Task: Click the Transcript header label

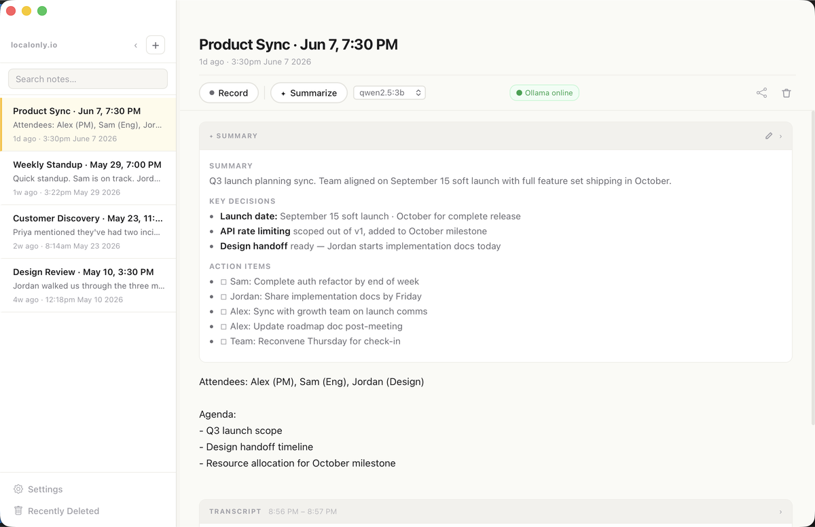Action: 235,511
